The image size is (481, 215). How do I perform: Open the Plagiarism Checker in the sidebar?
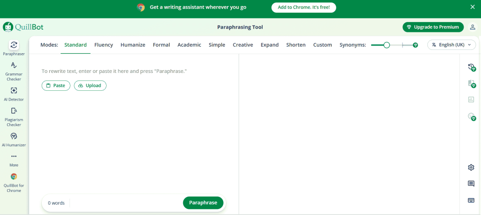14,117
